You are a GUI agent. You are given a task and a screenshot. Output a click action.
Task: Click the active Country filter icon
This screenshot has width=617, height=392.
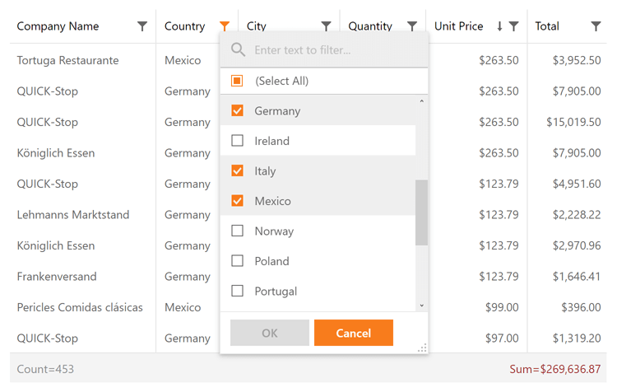225,26
